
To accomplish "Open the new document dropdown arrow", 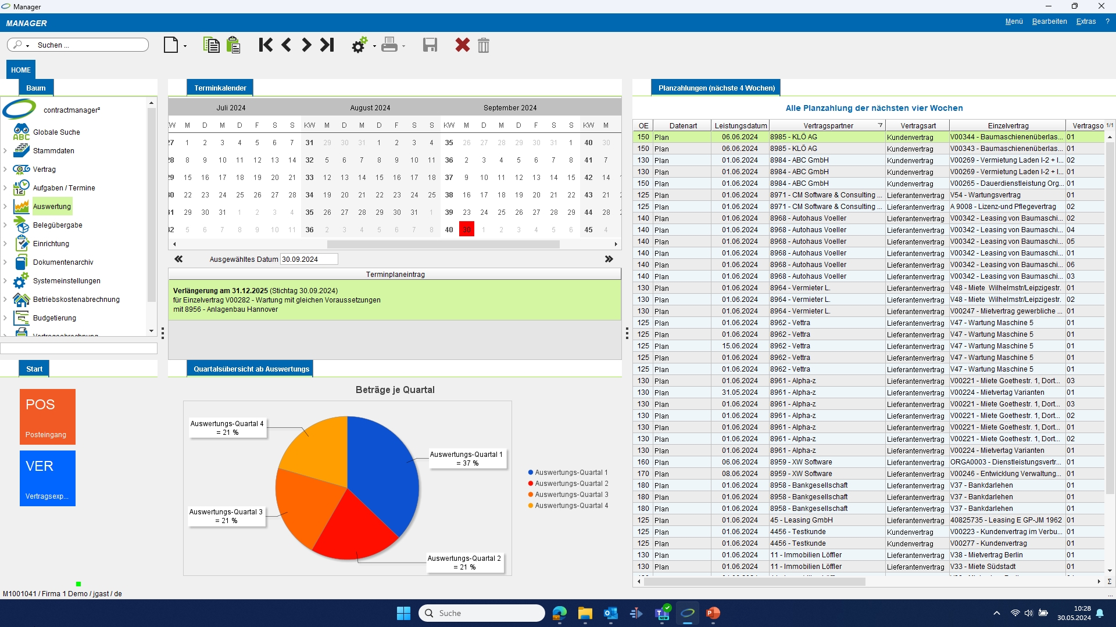I will click(x=185, y=46).
